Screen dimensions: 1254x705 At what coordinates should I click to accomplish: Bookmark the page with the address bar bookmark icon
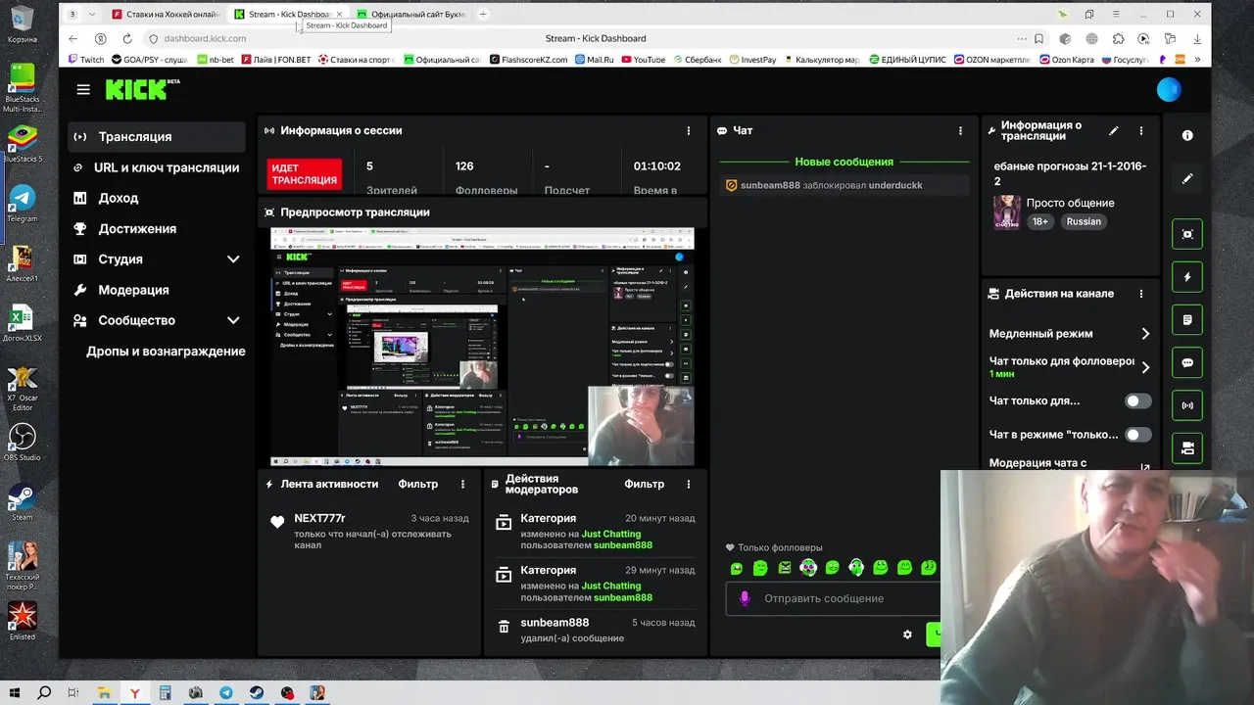1038,38
